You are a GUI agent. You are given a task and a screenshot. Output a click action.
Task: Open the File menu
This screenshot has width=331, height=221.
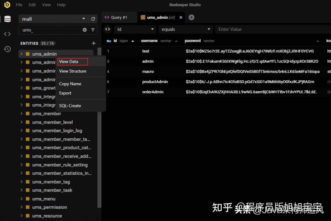(x=19, y=5)
